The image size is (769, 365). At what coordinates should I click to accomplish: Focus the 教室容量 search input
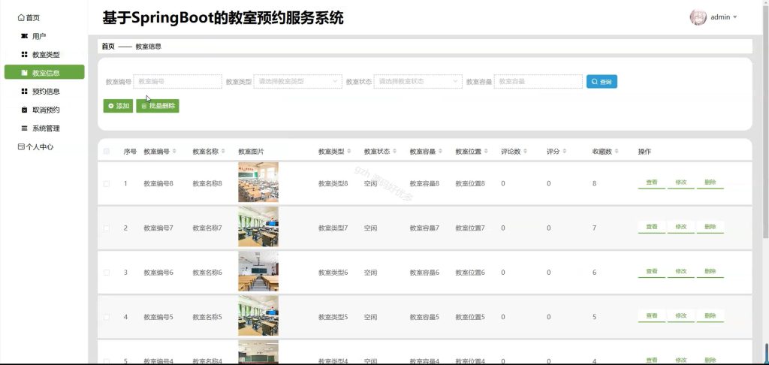point(538,81)
